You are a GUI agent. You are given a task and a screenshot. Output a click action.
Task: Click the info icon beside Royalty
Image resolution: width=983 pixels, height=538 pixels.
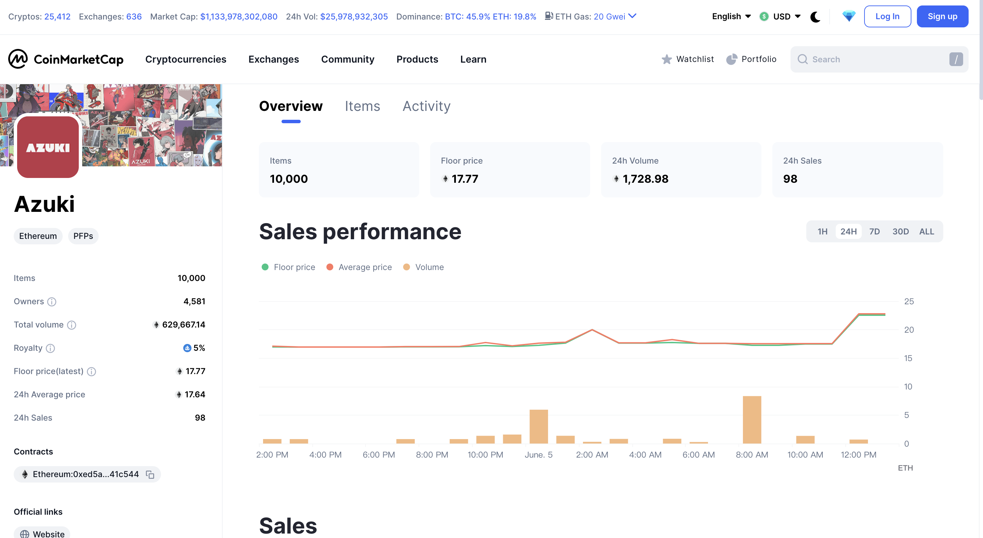coord(50,348)
